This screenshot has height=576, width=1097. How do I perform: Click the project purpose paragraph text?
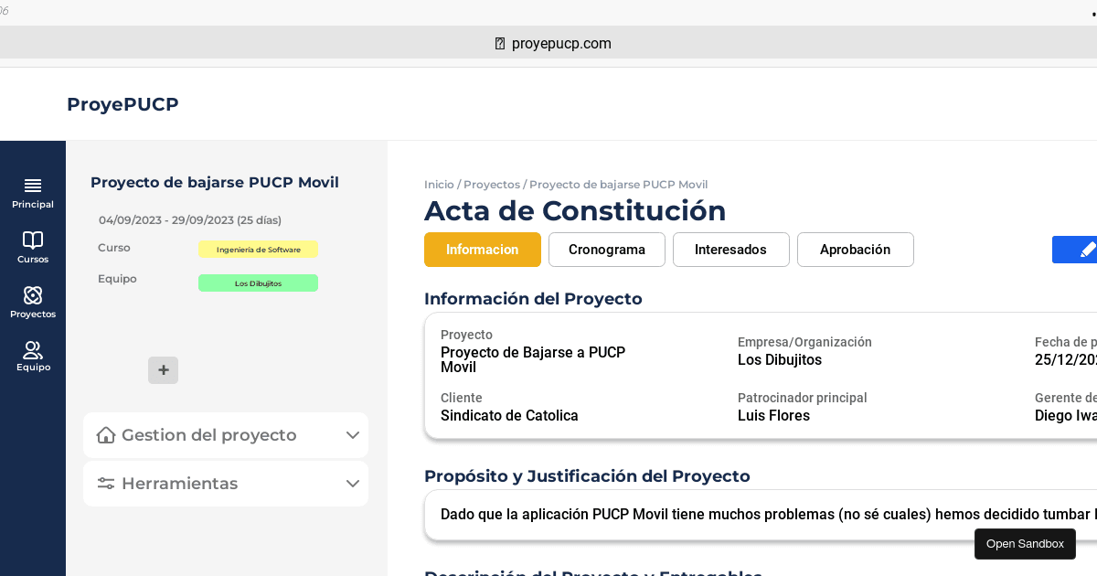pyautogui.click(x=769, y=514)
